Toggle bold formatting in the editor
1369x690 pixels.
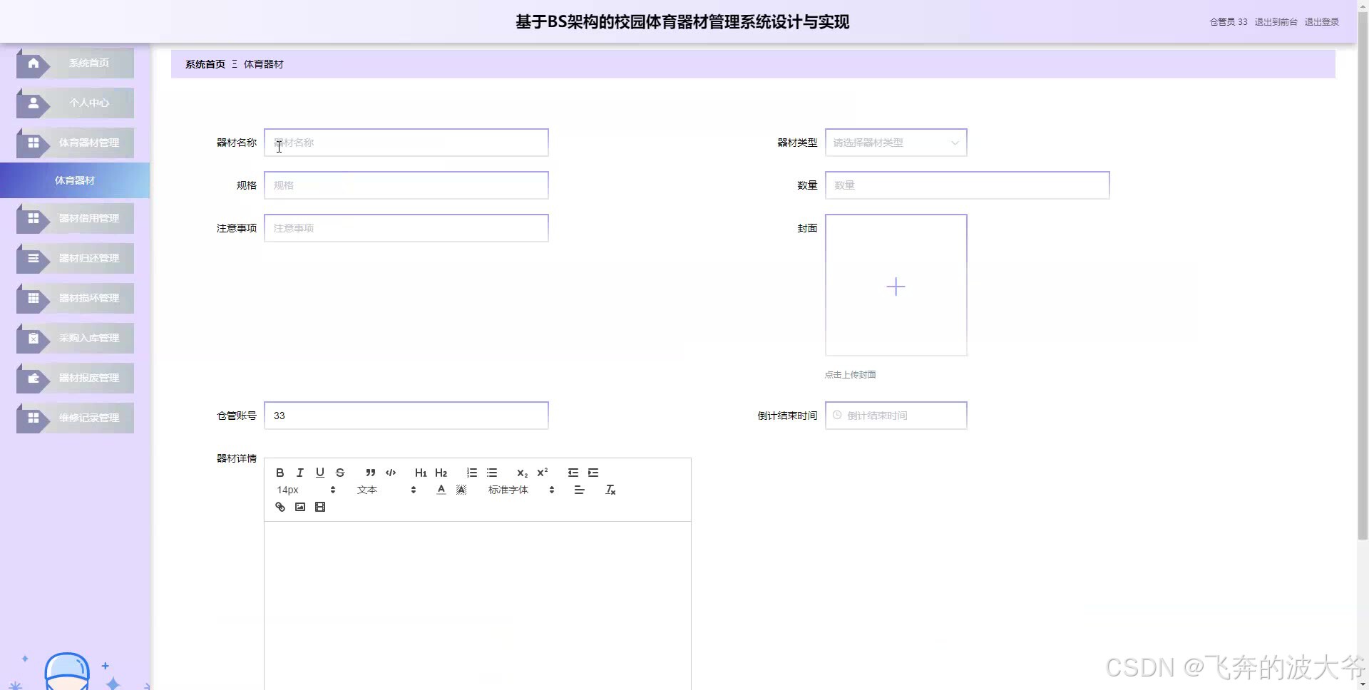point(280,473)
